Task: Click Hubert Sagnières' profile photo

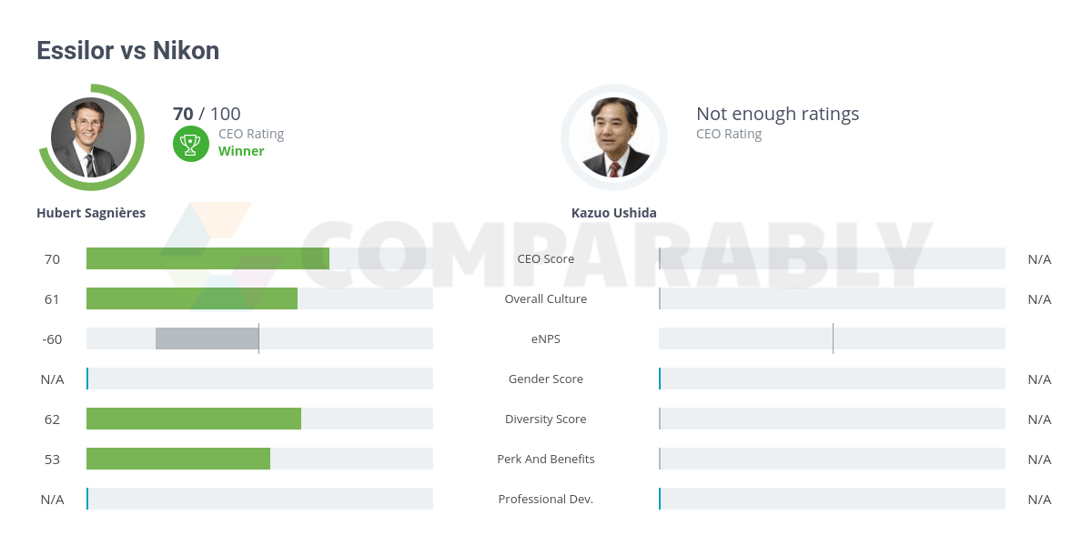Action: click(91, 137)
